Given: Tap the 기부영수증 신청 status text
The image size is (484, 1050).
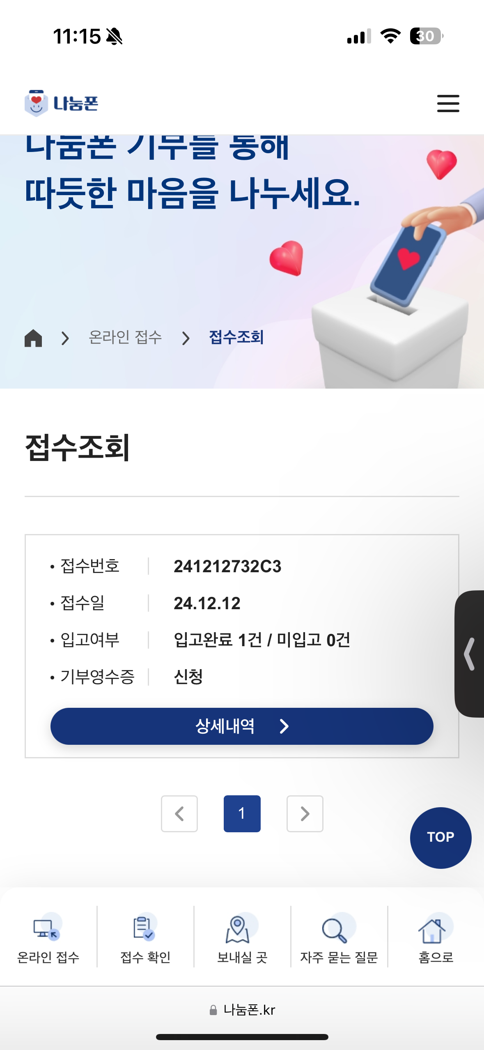Looking at the screenshot, I should point(188,677).
